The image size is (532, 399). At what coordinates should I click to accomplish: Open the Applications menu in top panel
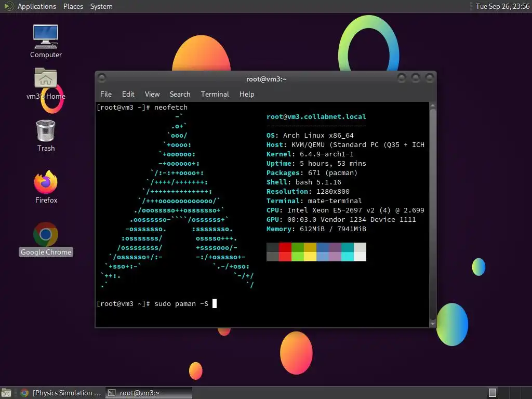click(37, 6)
